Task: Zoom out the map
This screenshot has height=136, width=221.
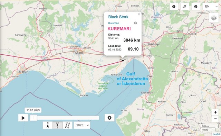Action: (215, 119)
